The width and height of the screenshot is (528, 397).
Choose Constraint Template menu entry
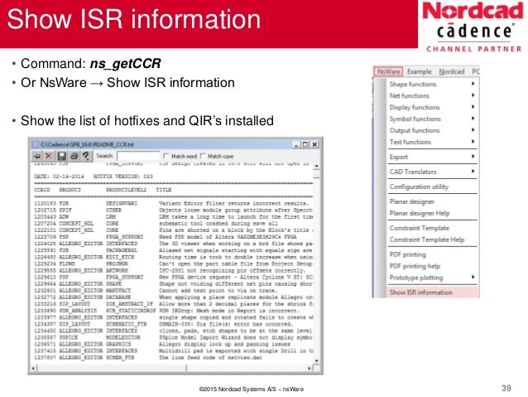(433, 228)
